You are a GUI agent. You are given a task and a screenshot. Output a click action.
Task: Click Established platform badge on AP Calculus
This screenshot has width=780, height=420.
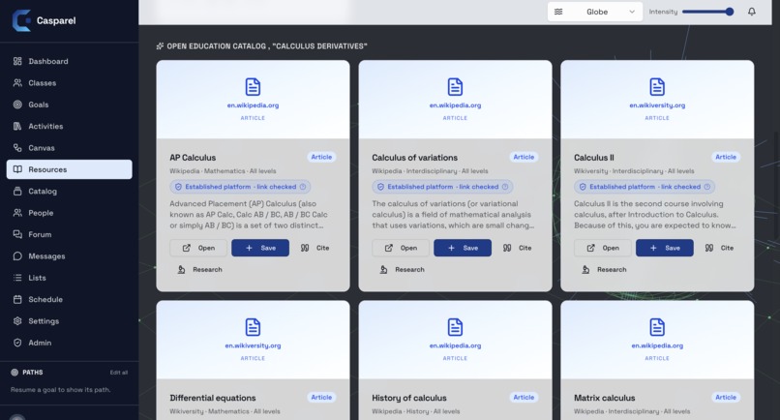coord(240,187)
